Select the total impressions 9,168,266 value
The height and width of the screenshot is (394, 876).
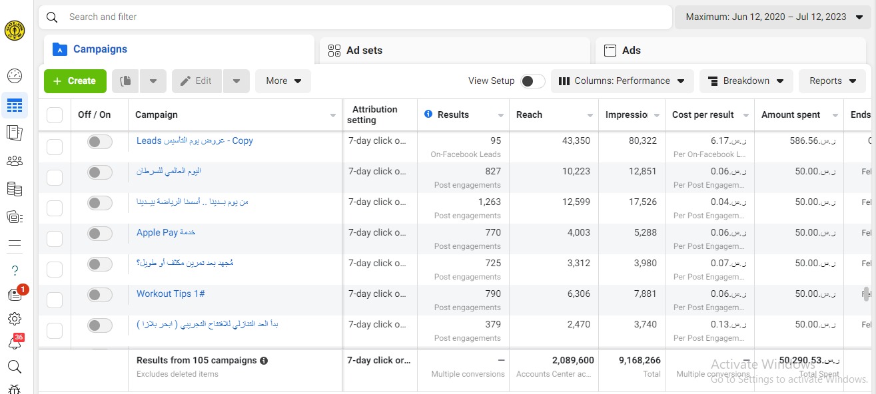click(x=640, y=361)
